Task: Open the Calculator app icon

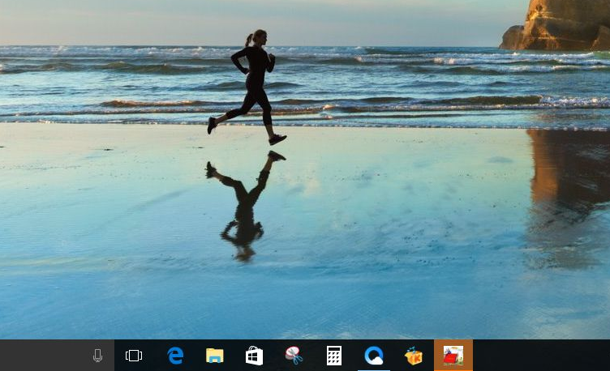Action: pos(333,356)
